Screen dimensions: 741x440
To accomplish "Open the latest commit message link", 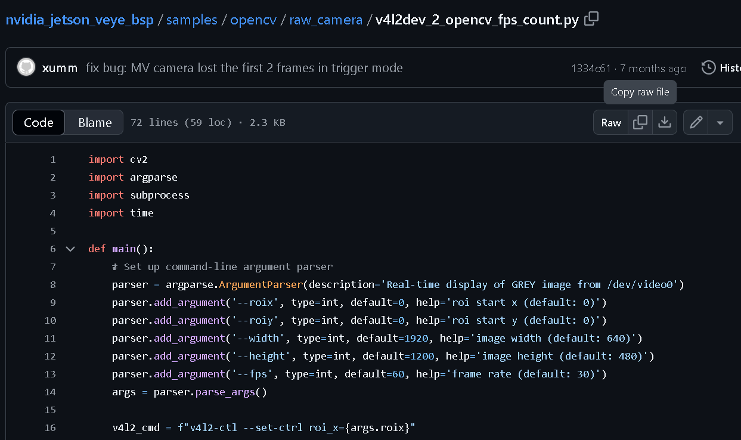I will [x=244, y=68].
